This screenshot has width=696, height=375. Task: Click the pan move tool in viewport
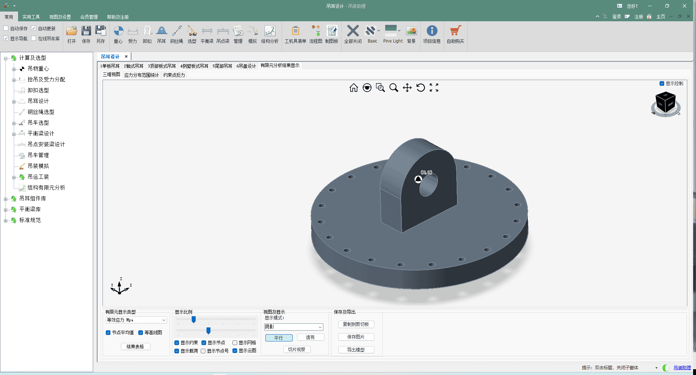(x=407, y=88)
